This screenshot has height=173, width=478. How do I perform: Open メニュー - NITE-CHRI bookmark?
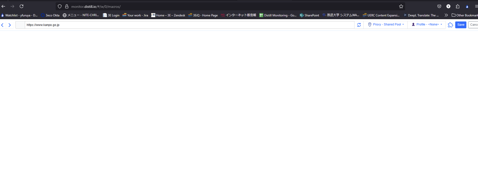tap(81, 15)
